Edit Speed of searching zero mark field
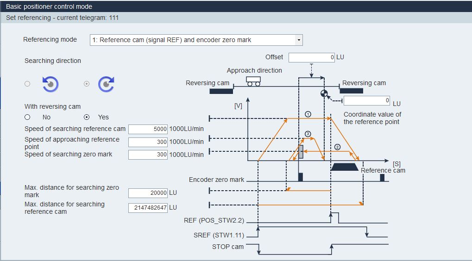 point(148,155)
